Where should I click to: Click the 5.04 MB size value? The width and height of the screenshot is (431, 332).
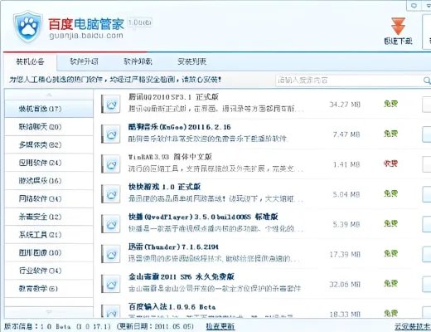(346, 194)
